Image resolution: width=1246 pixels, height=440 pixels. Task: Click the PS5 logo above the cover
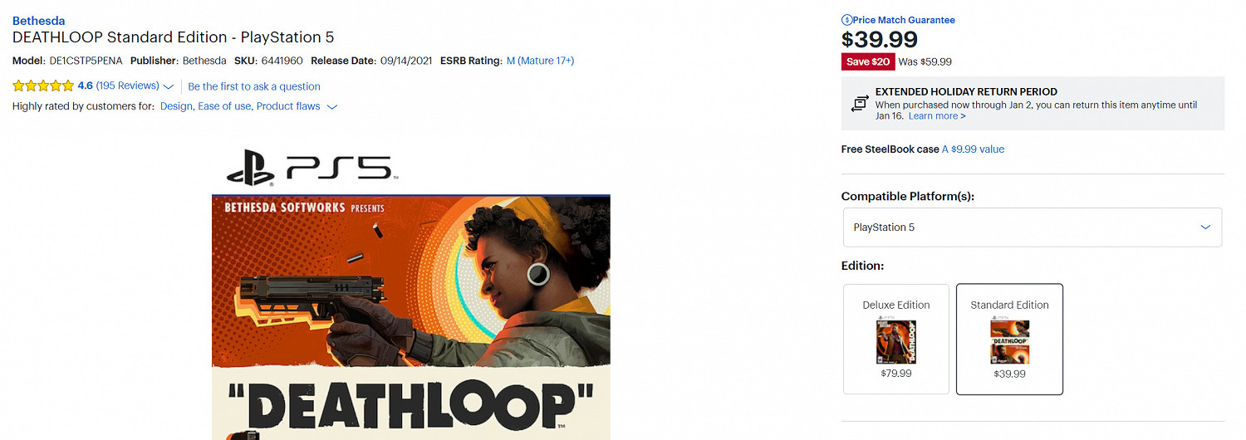(x=308, y=169)
